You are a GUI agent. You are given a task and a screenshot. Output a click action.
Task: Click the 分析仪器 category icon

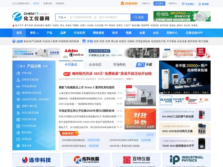pos(17,73)
